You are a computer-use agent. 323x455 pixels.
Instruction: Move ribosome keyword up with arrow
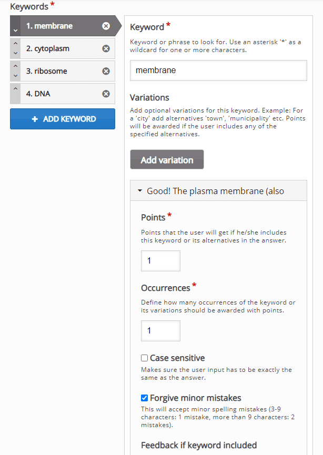(x=15, y=66)
